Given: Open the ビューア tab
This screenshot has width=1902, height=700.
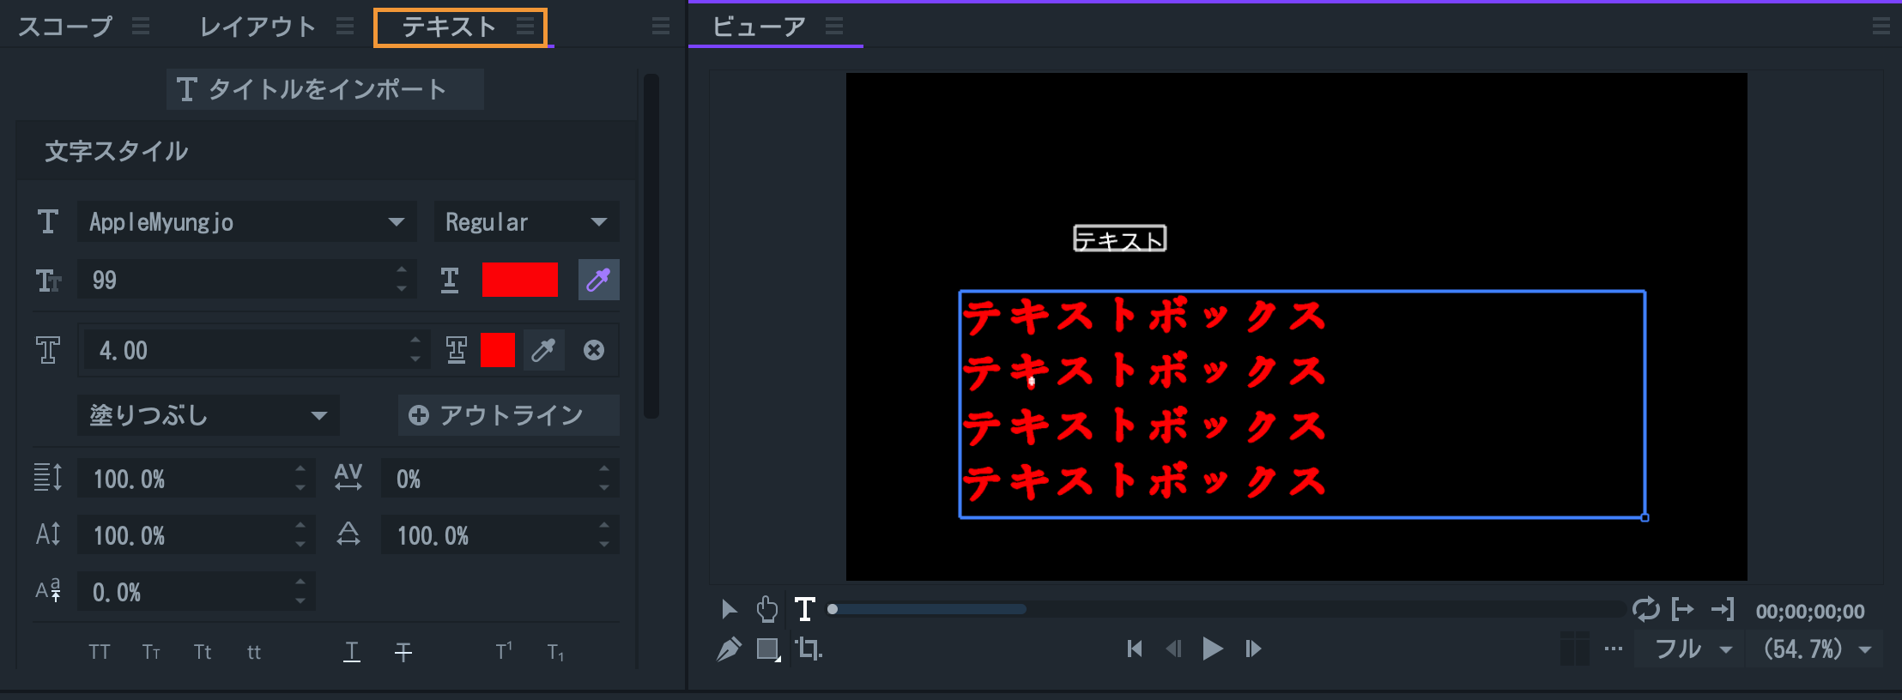Looking at the screenshot, I should [759, 27].
